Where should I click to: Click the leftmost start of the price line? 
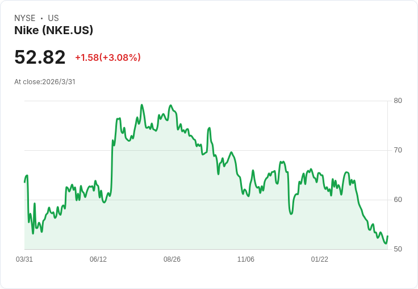[x=25, y=182]
